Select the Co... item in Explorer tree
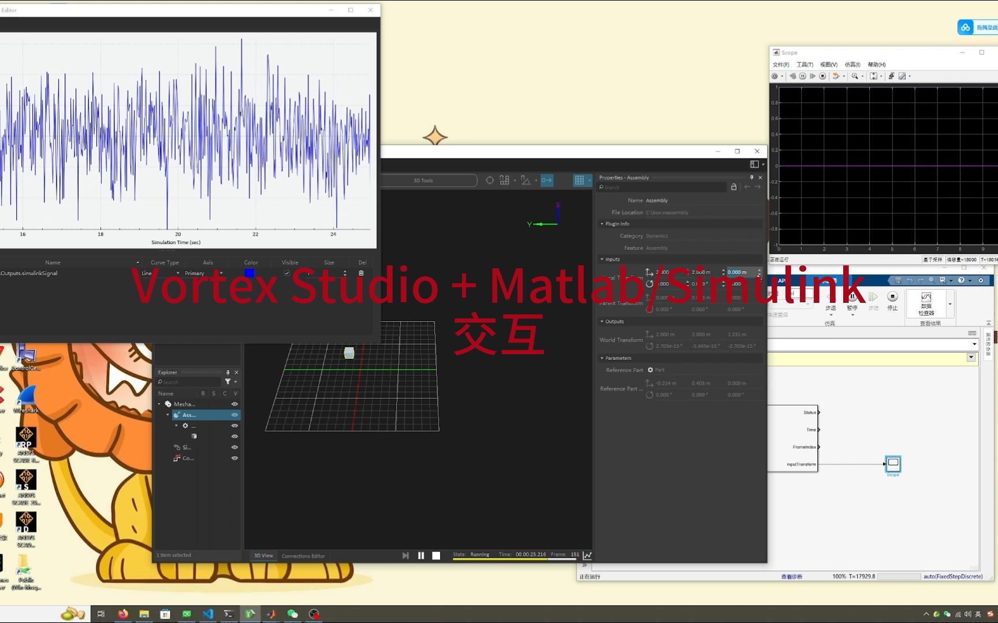Image resolution: width=998 pixels, height=623 pixels. [x=188, y=458]
